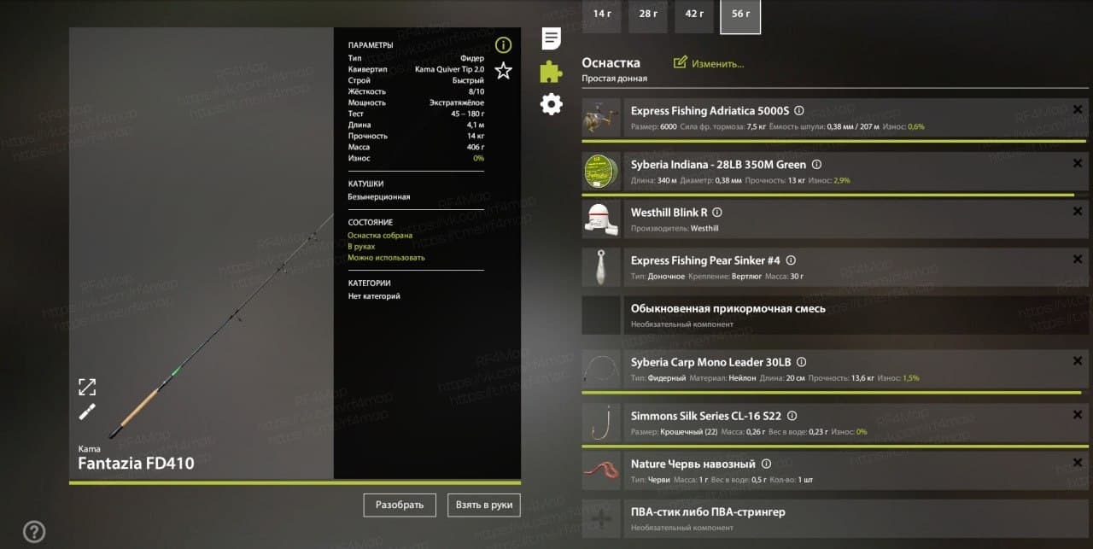
Task: Open the notes page icon
Action: 552,38
